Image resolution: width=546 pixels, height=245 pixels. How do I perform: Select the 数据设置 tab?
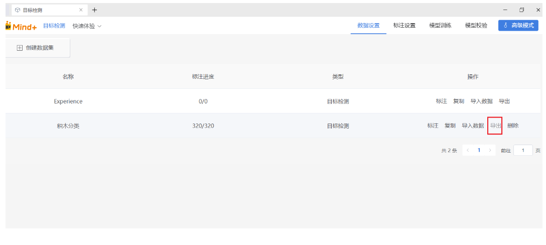368,26
